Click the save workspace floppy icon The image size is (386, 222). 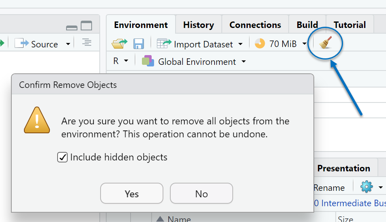pos(139,44)
